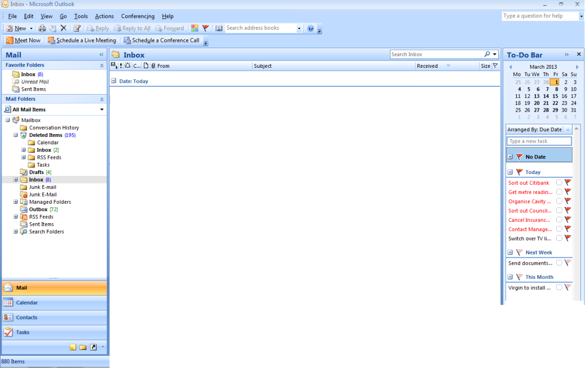Image resolution: width=585 pixels, height=368 pixels.
Task: Open the New button dropdown arrow
Action: tap(31, 28)
